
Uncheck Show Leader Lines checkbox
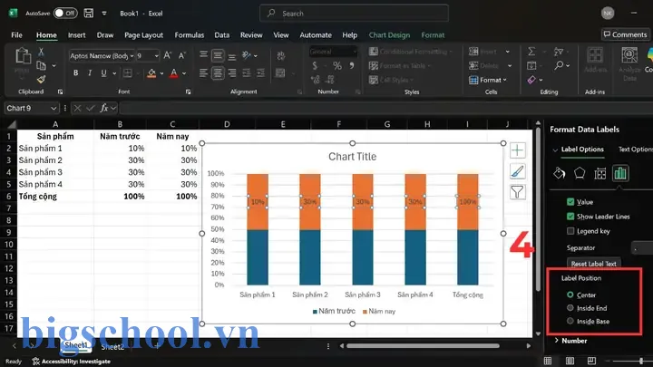point(570,217)
